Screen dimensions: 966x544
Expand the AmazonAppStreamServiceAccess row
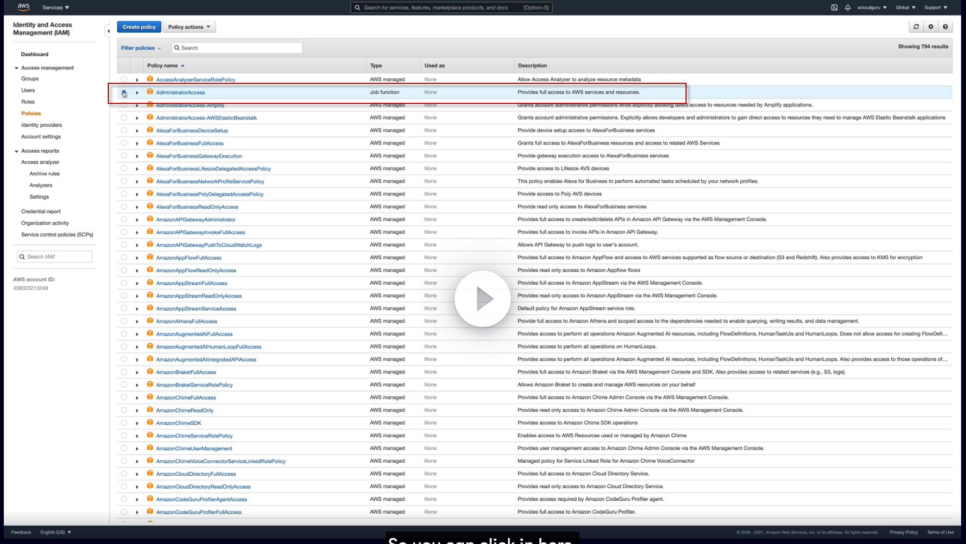coord(137,309)
